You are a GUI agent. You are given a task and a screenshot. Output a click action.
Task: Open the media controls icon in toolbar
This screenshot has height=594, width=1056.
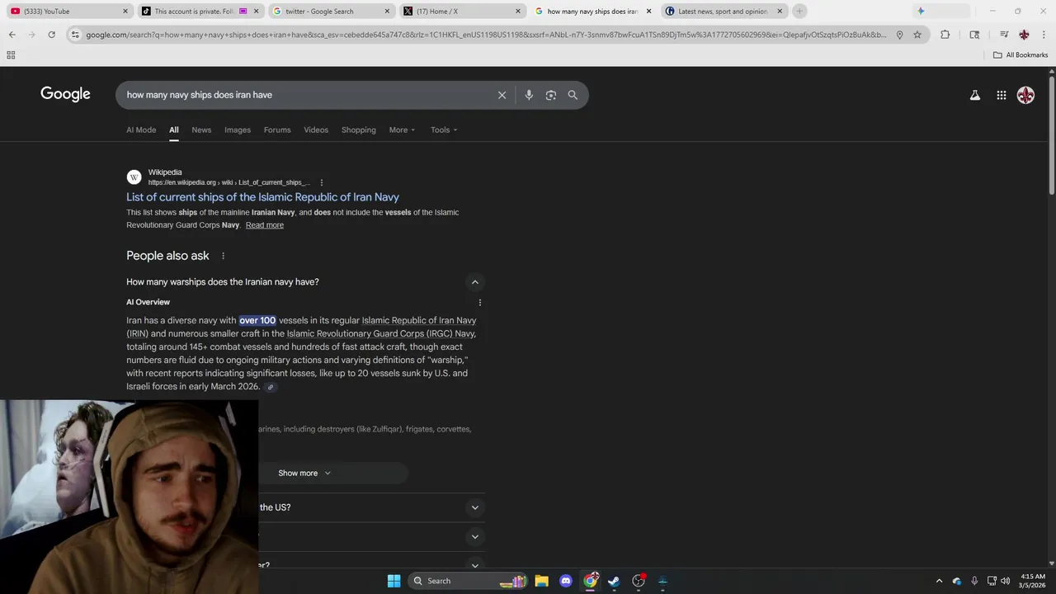pos(1004,35)
